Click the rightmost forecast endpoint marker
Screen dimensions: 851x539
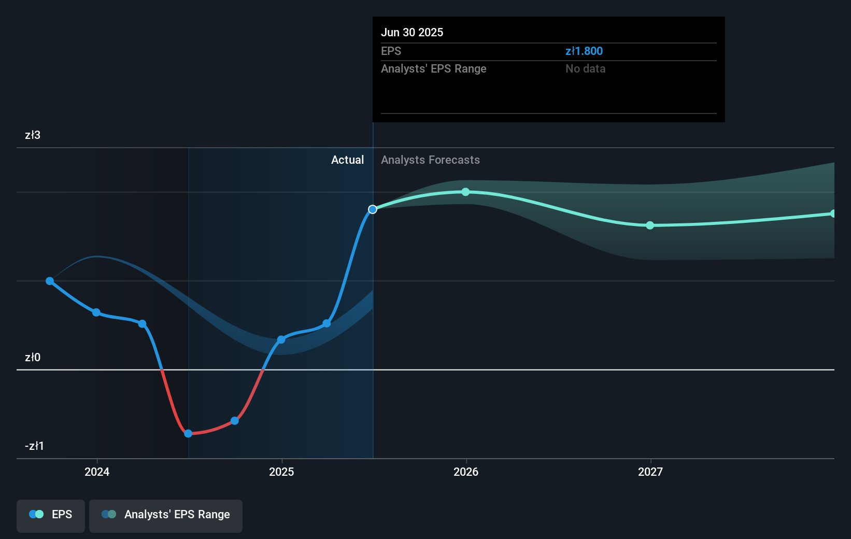click(833, 213)
